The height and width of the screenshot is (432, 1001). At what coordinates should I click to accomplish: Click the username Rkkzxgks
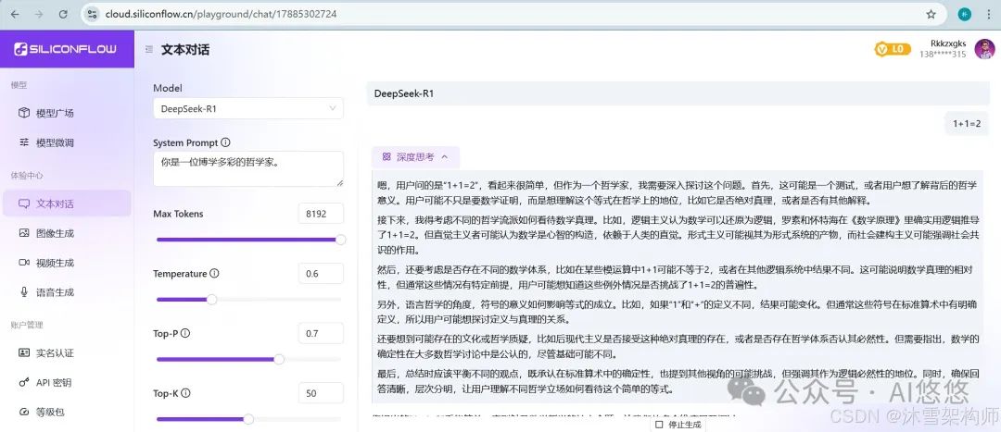pos(948,43)
